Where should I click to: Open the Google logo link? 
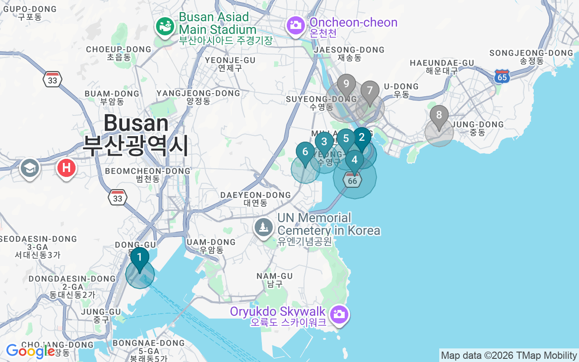coord(30,351)
